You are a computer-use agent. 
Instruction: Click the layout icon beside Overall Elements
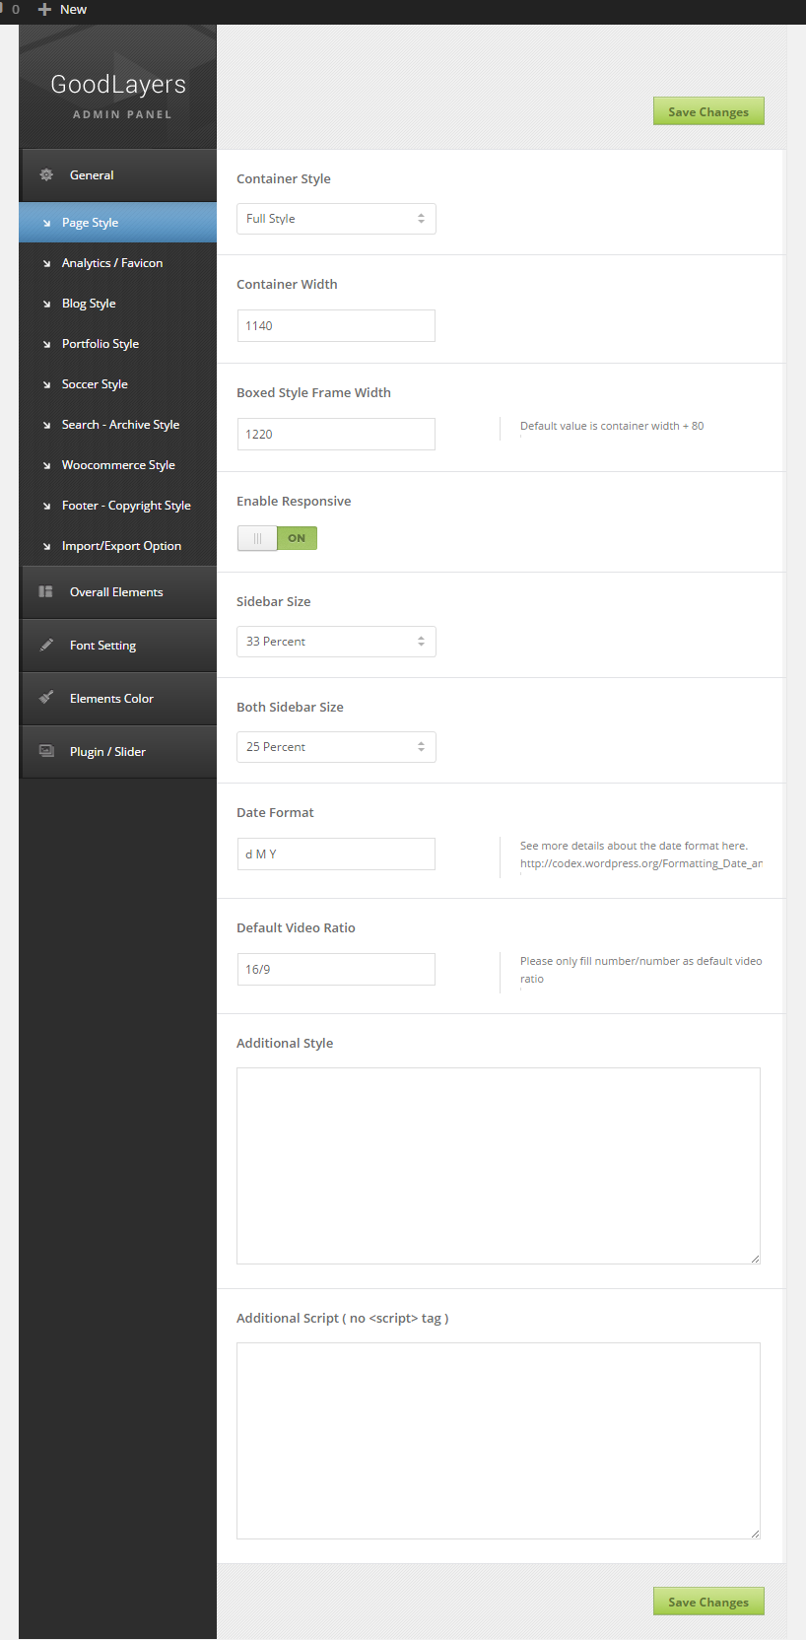pos(45,592)
